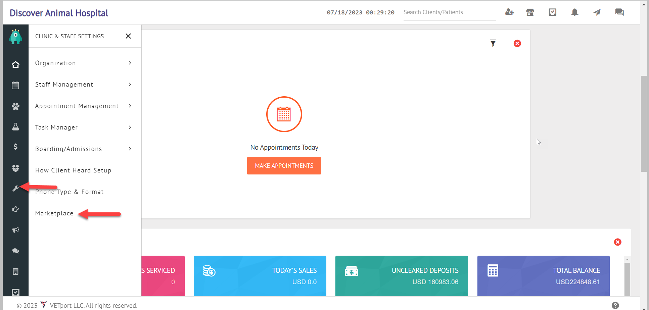This screenshot has width=649, height=310.
Task: Go to Home via sidebar house icon
Action: (15, 64)
